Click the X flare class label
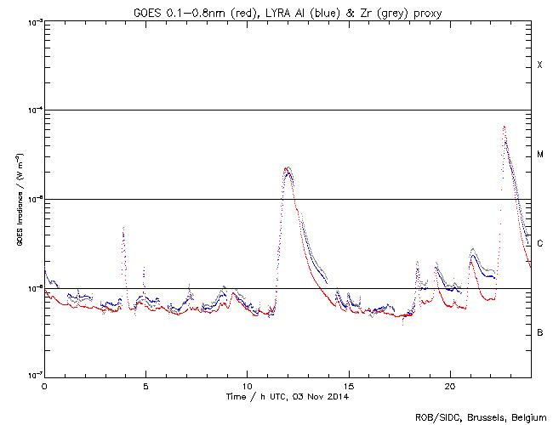553x425 pixels. [539, 65]
